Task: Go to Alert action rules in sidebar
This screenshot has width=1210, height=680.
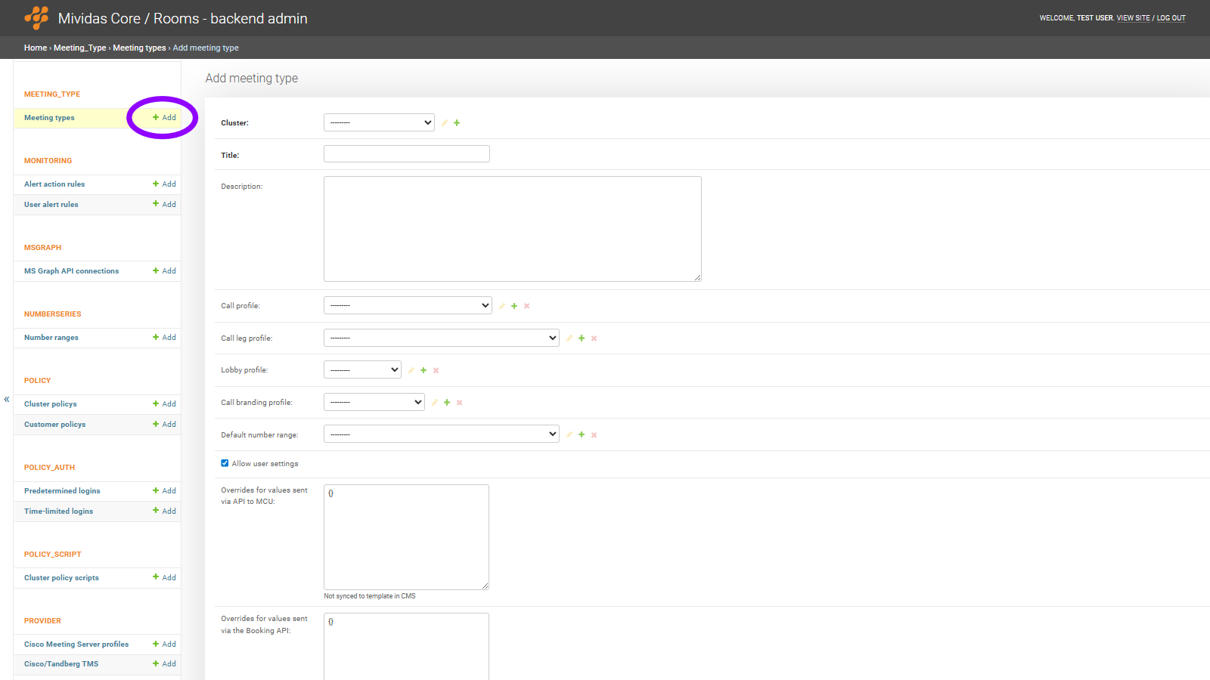Action: pyautogui.click(x=54, y=184)
